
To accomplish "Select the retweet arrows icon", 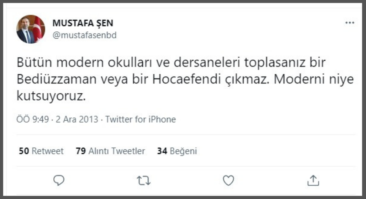I will (144, 180).
